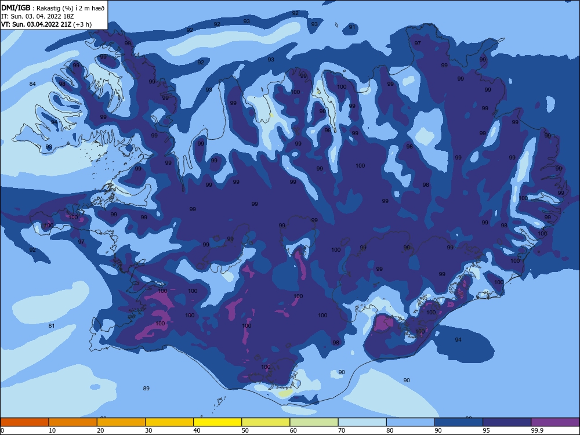Select the 95–99.9 indigo legend swatch

click(507, 422)
